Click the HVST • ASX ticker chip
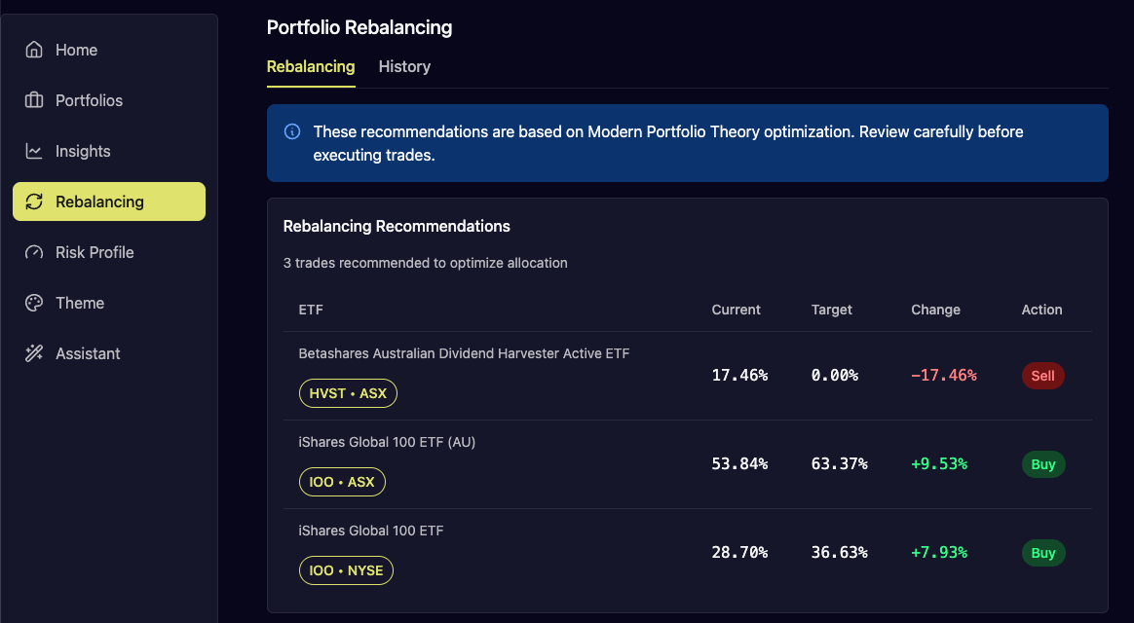1134x623 pixels. 348,393
